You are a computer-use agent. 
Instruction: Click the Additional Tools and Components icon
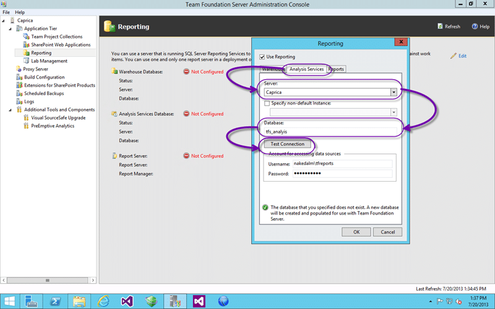[x=19, y=109]
